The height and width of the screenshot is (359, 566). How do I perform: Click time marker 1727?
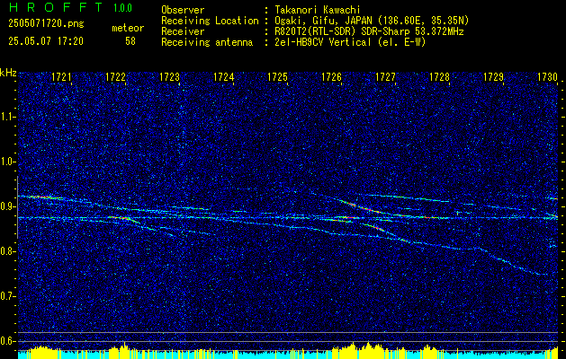click(x=385, y=76)
